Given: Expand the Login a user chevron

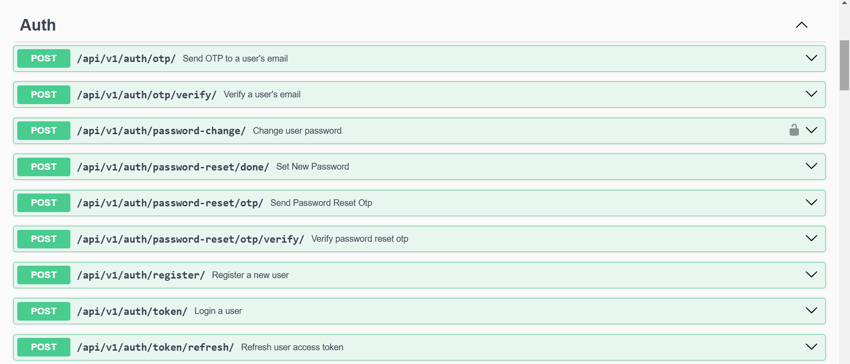Looking at the screenshot, I should coord(811,310).
